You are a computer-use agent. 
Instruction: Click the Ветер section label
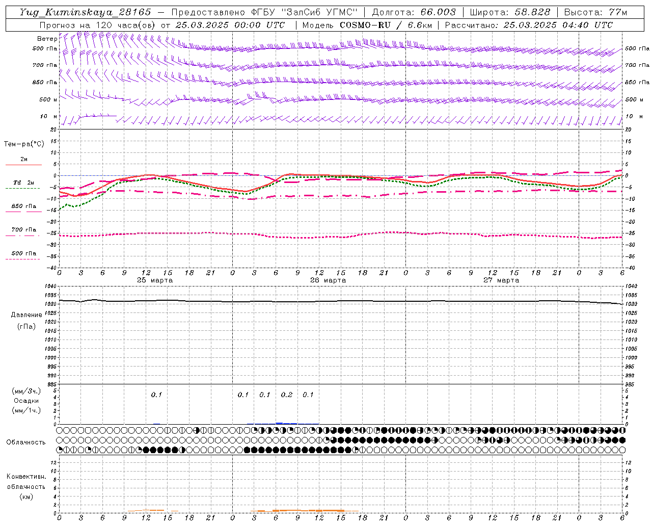click(47, 39)
